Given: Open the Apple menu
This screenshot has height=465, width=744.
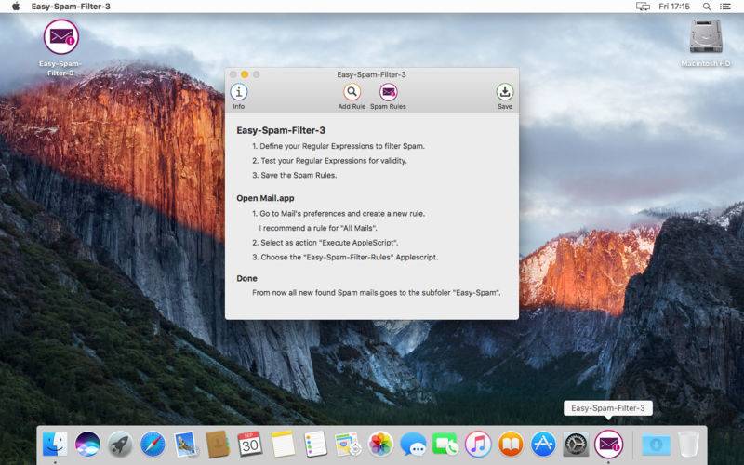Looking at the screenshot, I should [16, 7].
